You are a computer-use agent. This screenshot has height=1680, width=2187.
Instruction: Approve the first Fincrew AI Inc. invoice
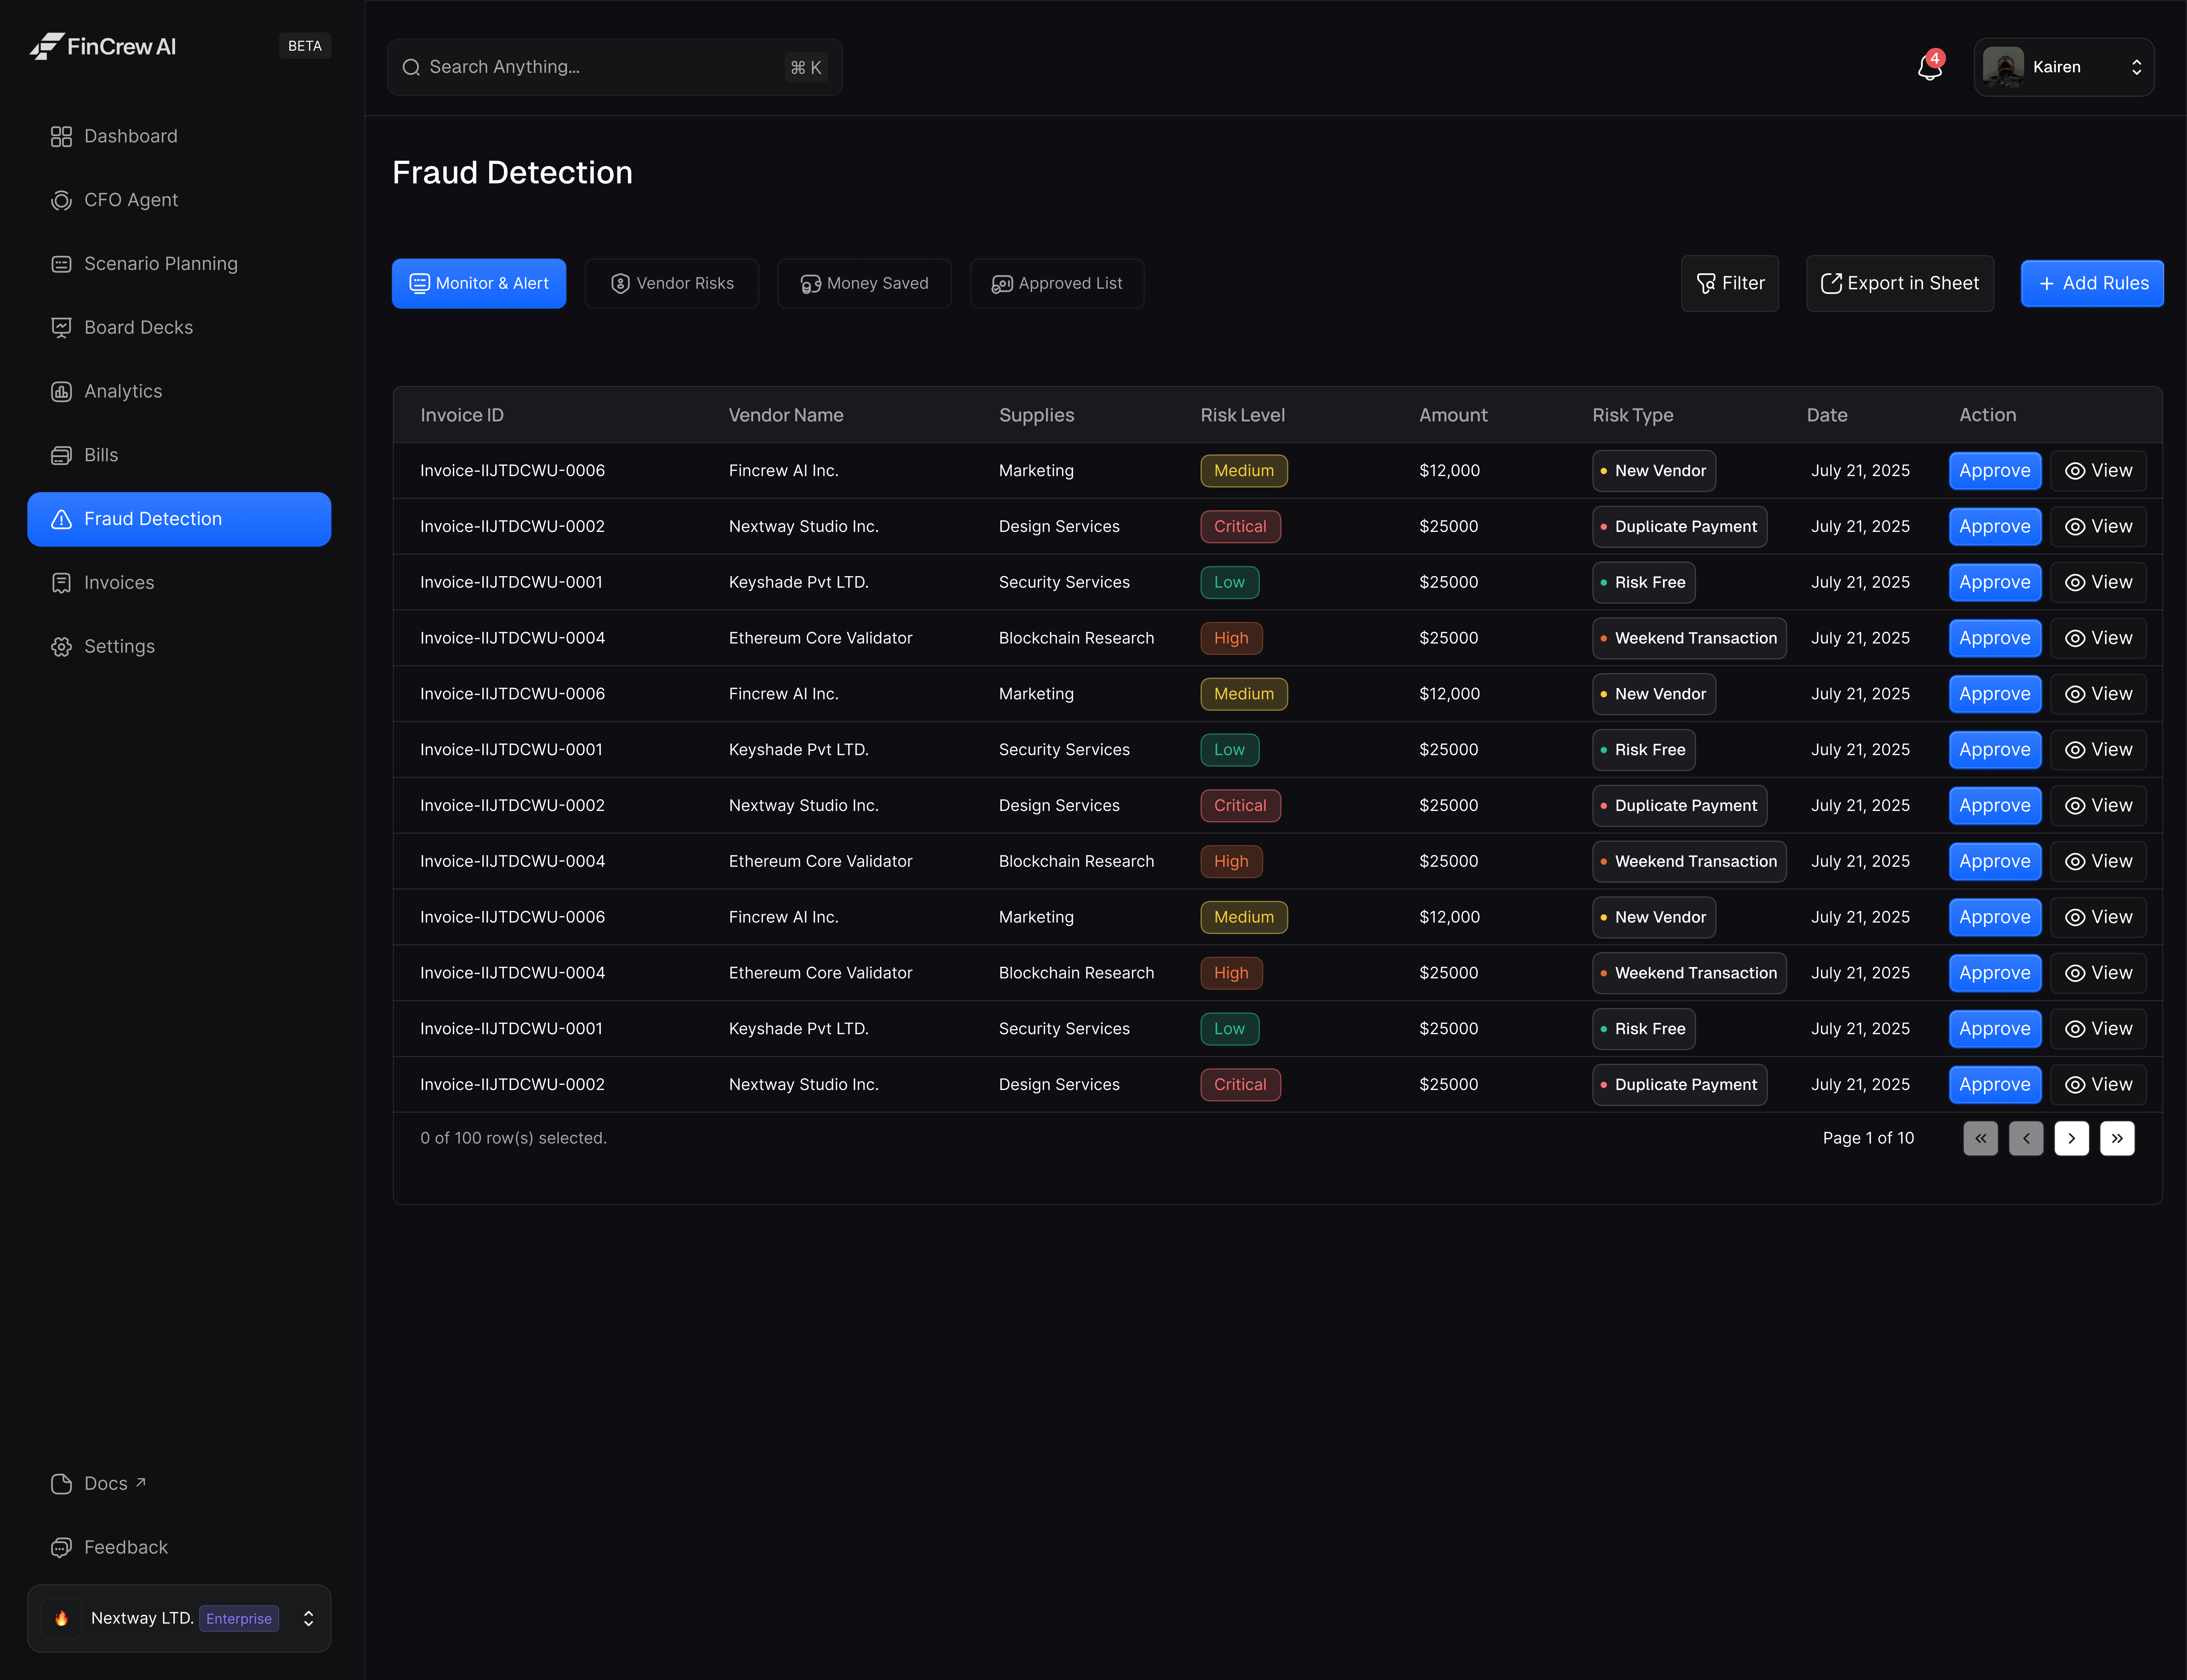click(x=1995, y=471)
